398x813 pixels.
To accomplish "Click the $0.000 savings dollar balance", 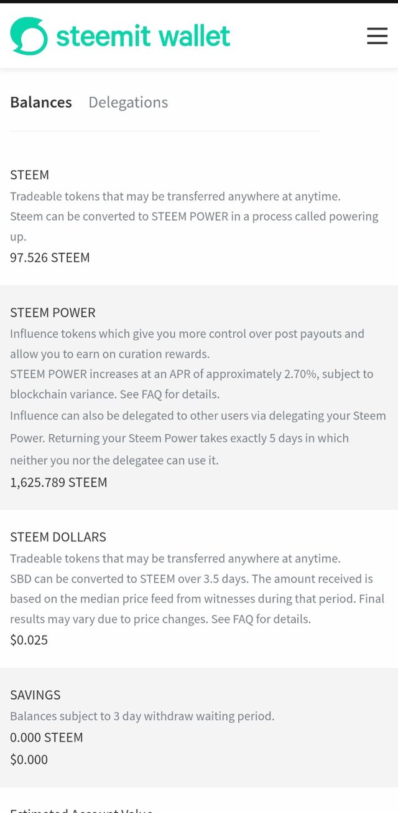I will click(29, 759).
